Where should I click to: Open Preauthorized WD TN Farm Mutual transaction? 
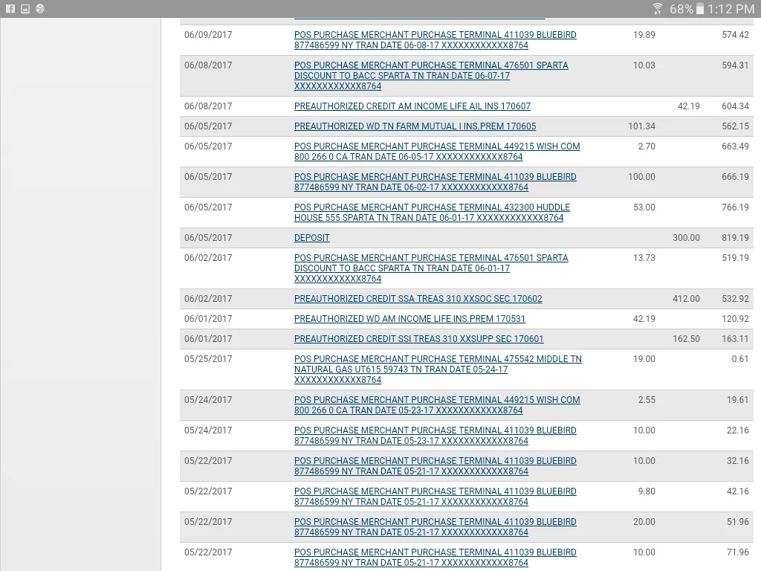click(415, 126)
